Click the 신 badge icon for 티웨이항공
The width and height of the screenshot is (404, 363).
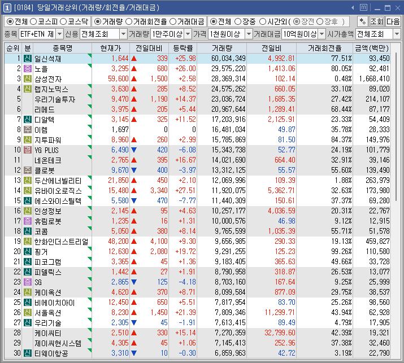[x=28, y=353]
